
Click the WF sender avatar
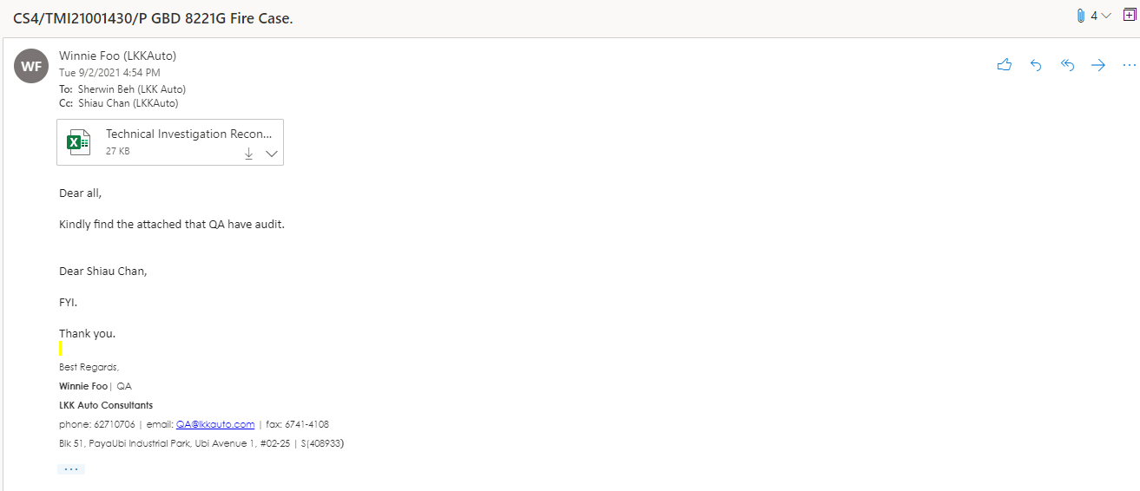31,66
